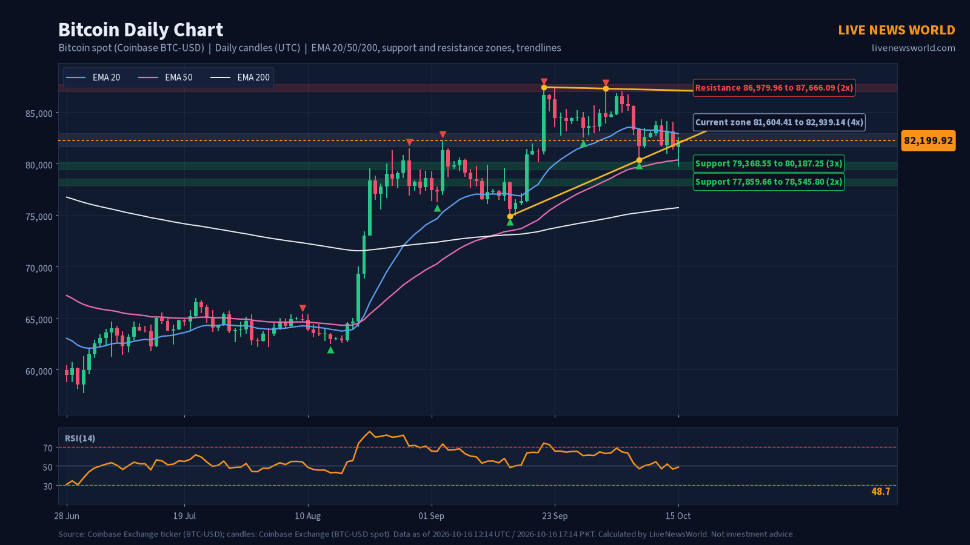The image size is (970, 545).
Task: Click the Bitcoin Daily Chart title
Action: pyautogui.click(x=141, y=30)
